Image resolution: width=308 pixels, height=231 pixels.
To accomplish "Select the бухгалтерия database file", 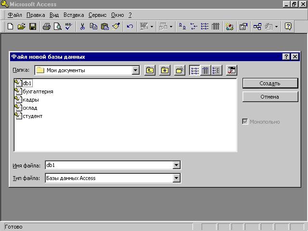I will pyautogui.click(x=38, y=91).
